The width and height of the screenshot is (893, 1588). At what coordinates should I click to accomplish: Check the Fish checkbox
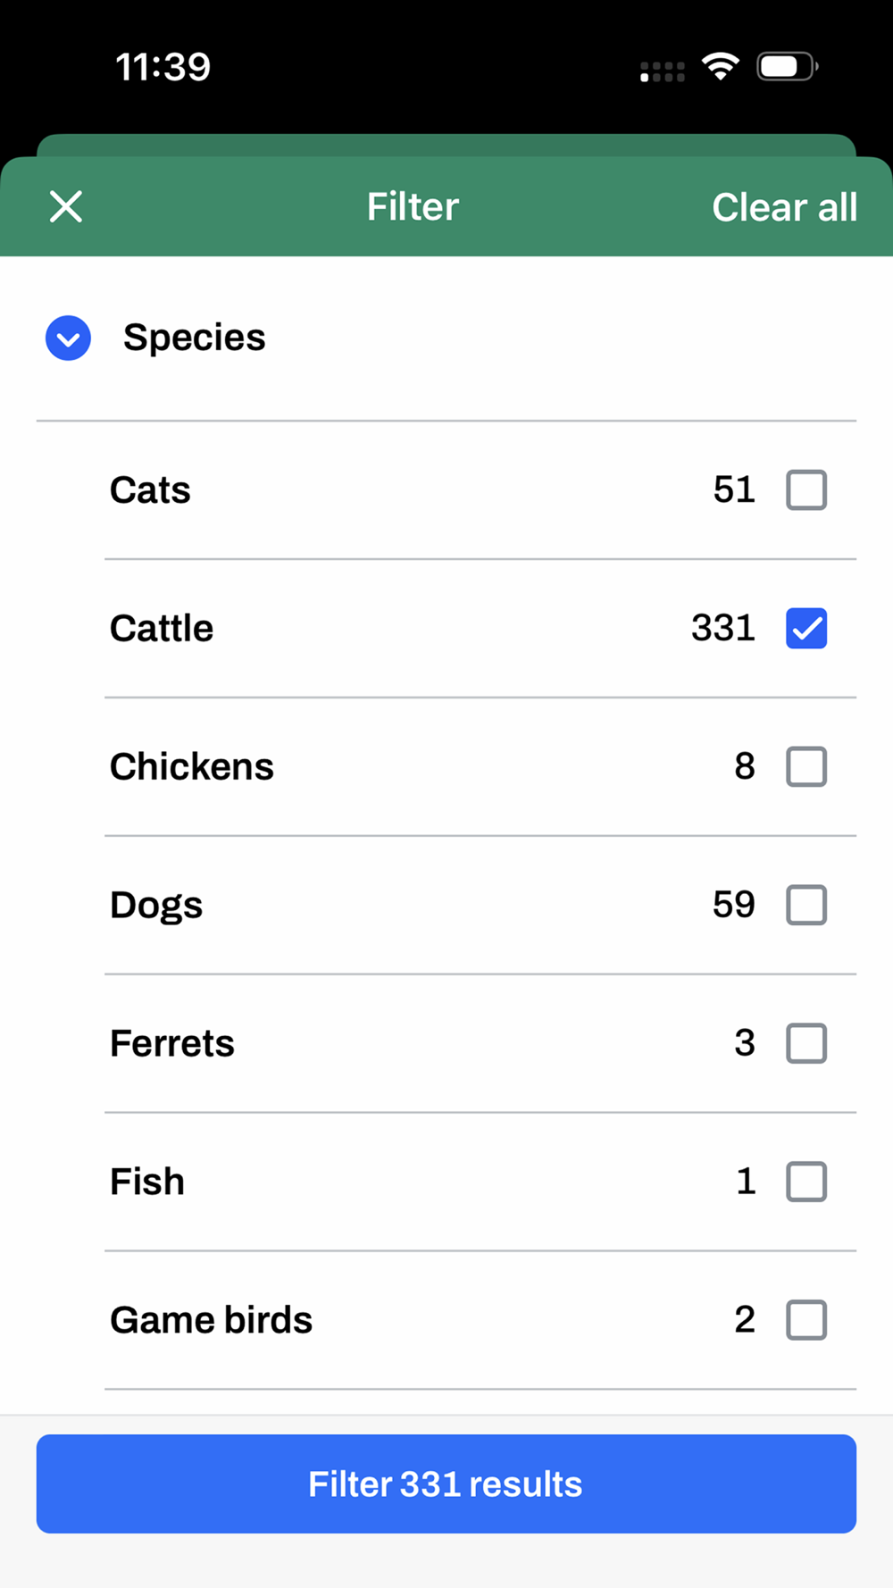805,1182
